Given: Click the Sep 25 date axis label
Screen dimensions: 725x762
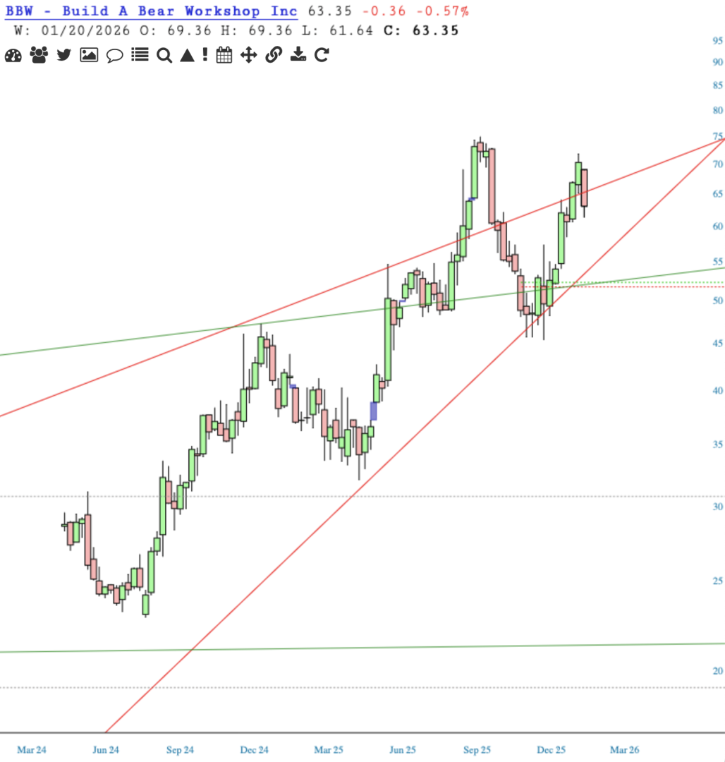Looking at the screenshot, I should [x=477, y=750].
